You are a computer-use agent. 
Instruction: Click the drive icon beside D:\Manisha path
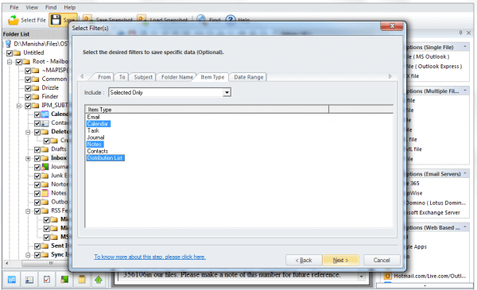8,44
